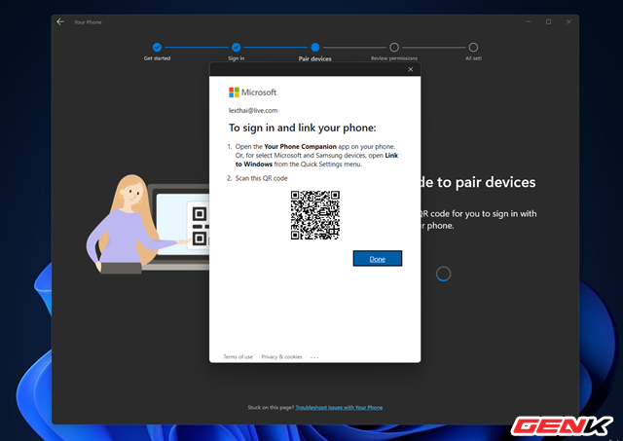Click the 'To sign in and link your phone:' heading
Image resolution: width=623 pixels, height=441 pixels.
303,128
